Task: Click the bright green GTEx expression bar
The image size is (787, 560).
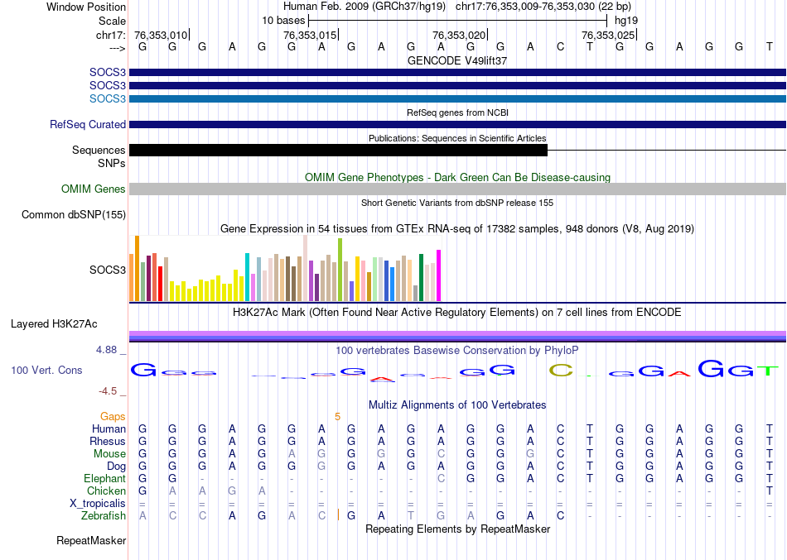Action: [x=340, y=270]
